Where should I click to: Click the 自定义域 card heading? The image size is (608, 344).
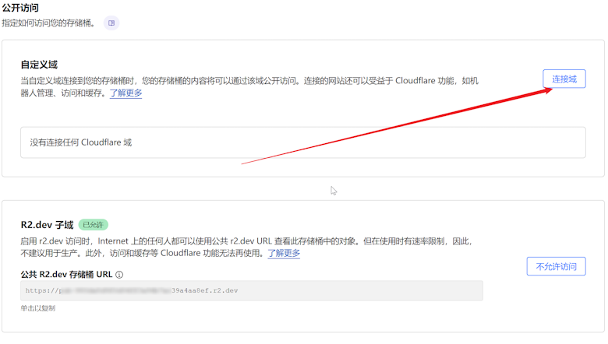[39, 65]
